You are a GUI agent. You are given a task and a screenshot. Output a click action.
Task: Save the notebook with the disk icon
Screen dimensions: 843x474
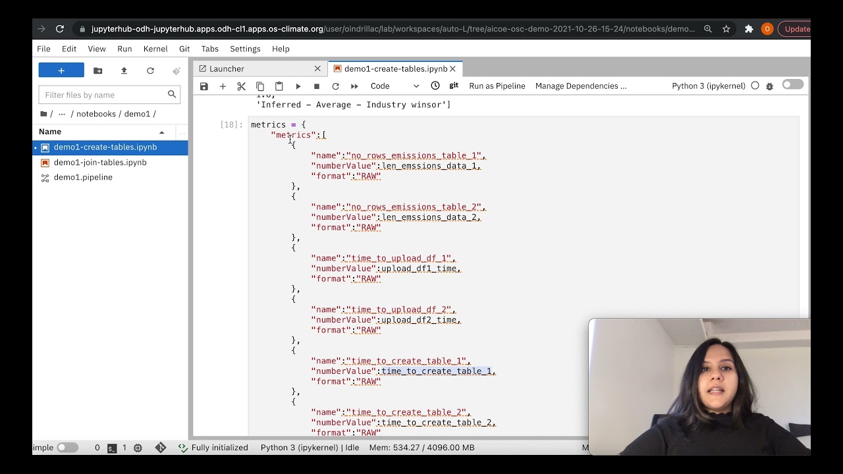(x=204, y=86)
